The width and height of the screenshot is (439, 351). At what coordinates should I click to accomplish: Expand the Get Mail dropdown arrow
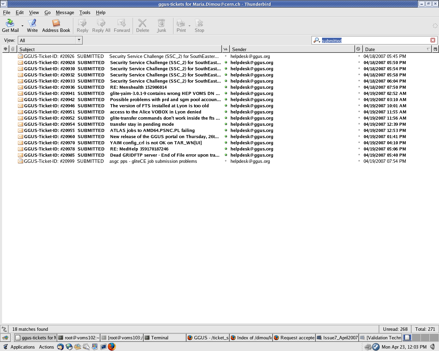23,26
